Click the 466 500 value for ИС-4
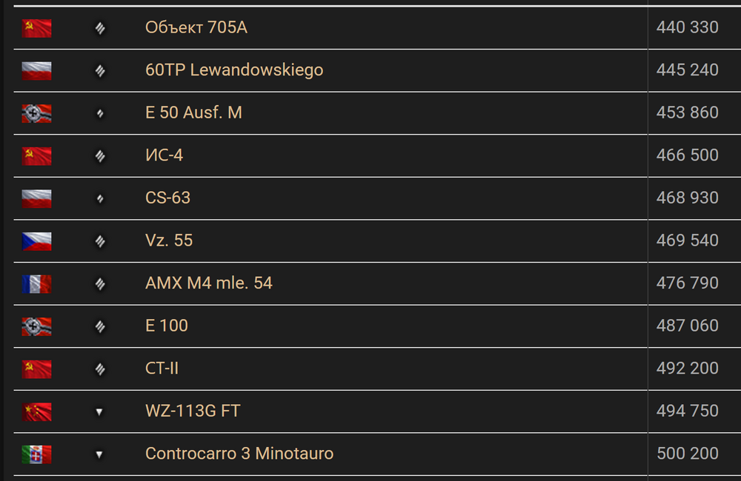 (x=688, y=155)
